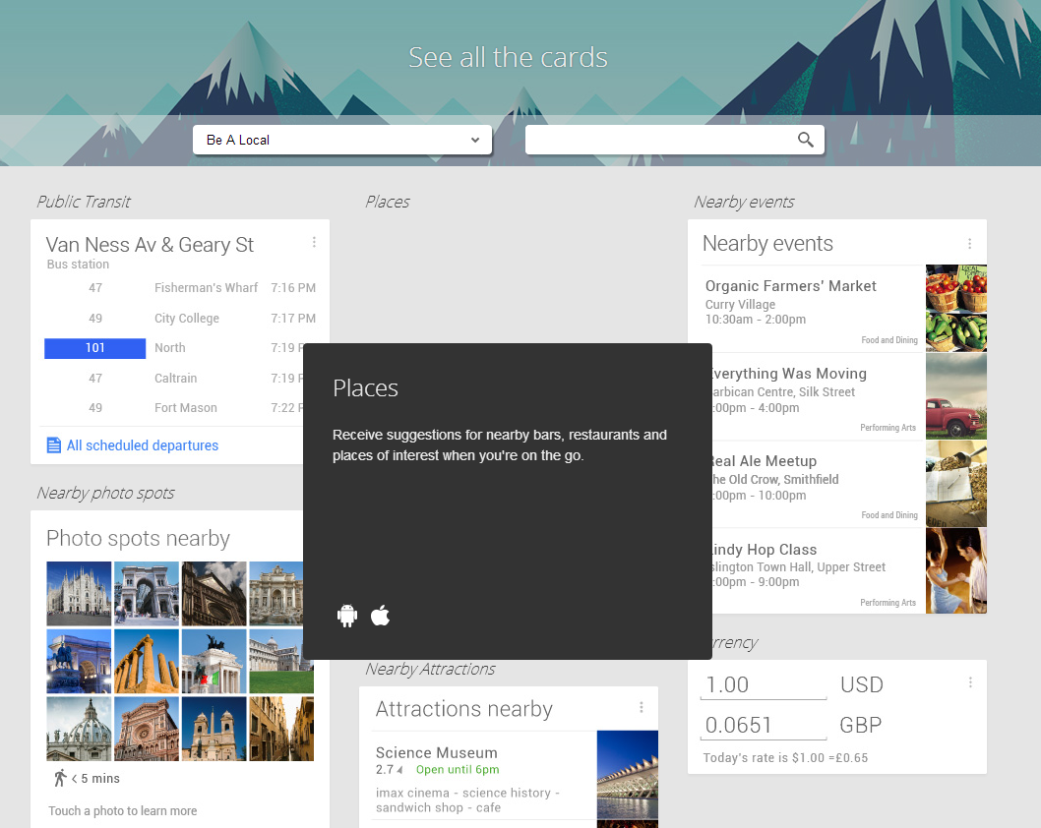
Task: Open the Be A Local category dropdown
Action: (341, 140)
